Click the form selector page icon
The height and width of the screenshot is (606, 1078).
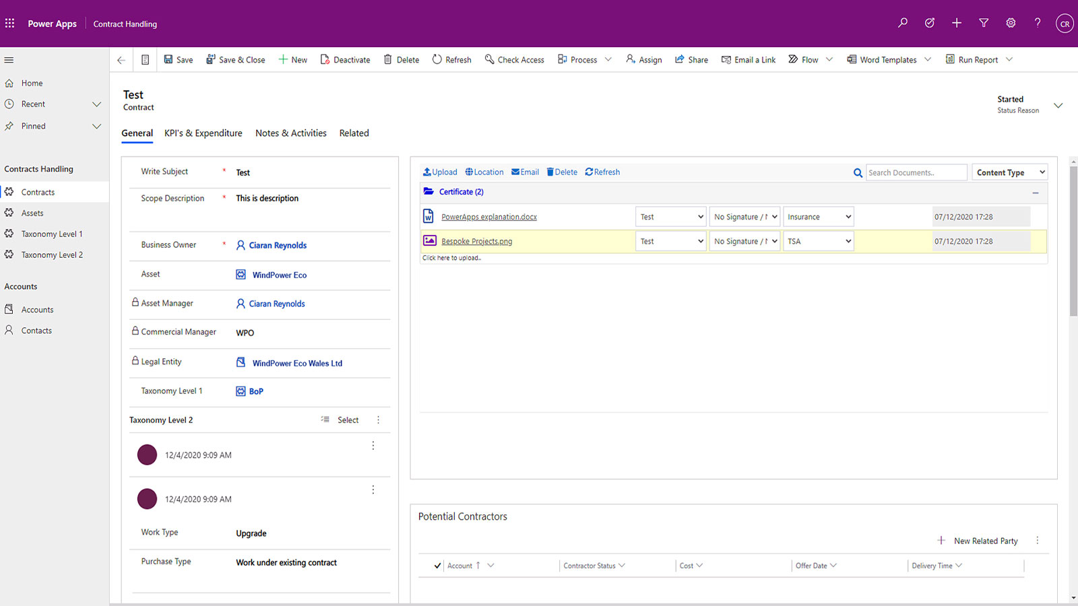[x=145, y=60]
